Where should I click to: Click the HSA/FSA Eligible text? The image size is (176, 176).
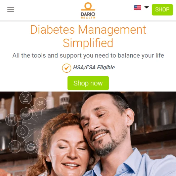point(94,68)
